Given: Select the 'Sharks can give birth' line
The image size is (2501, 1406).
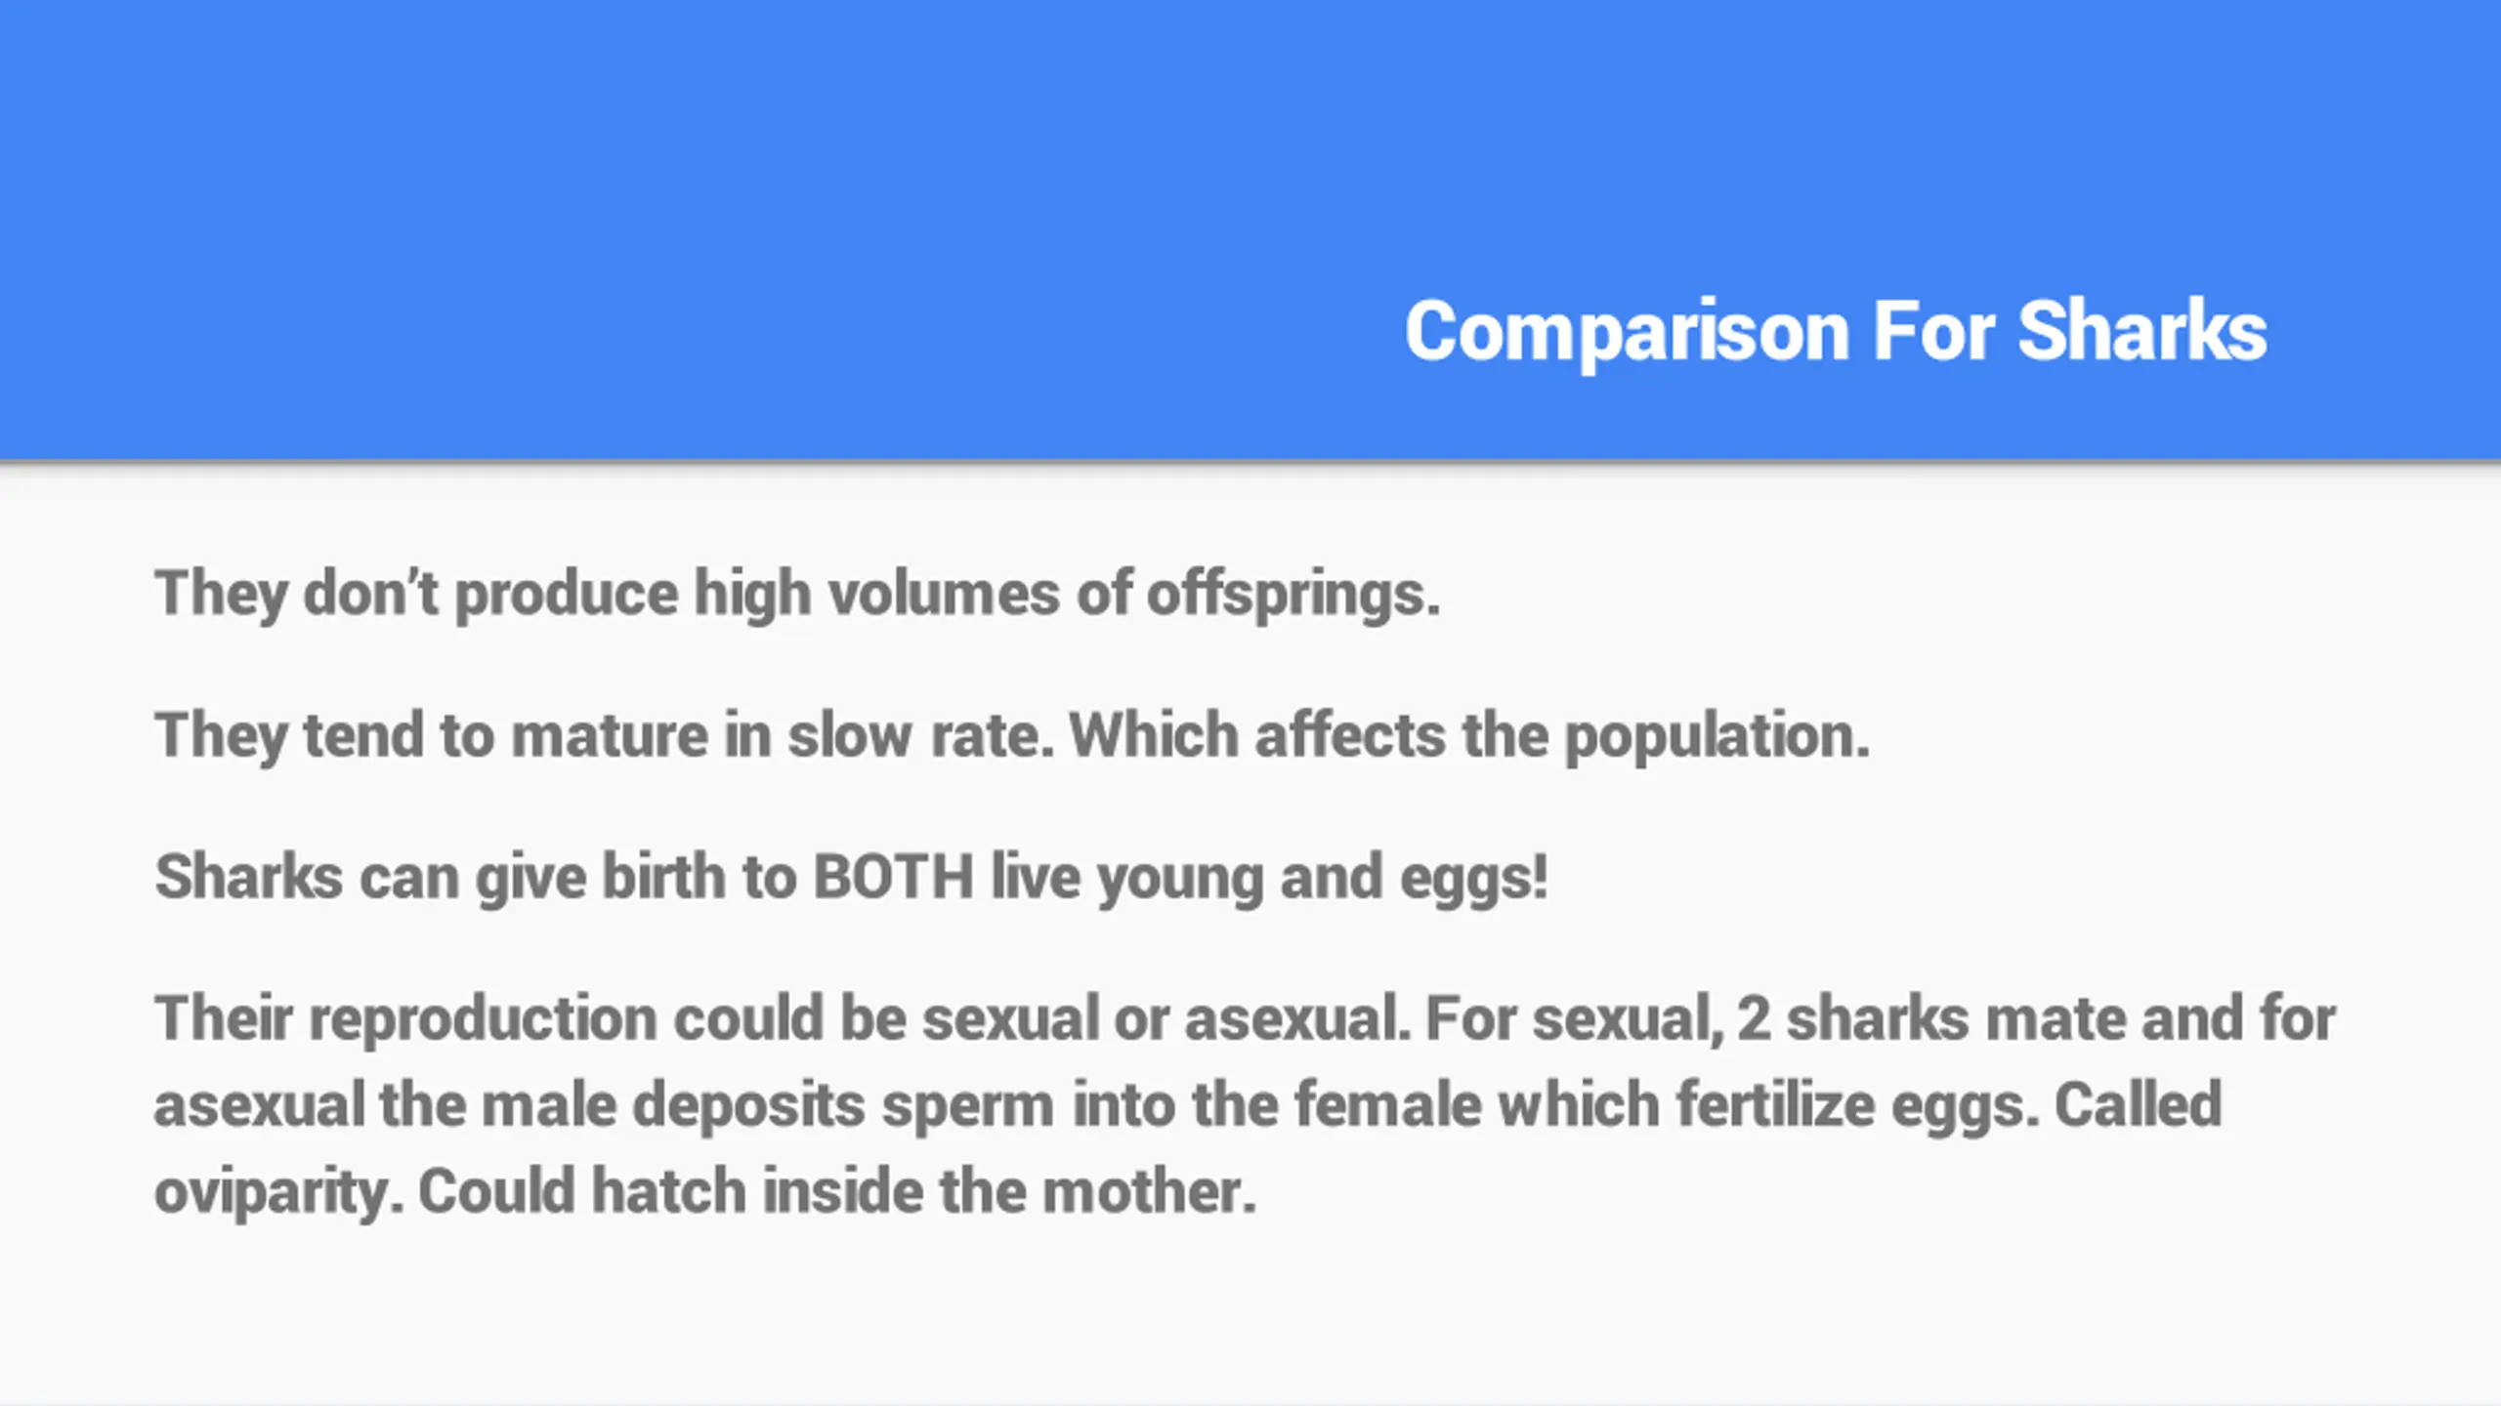Looking at the screenshot, I should point(851,877).
